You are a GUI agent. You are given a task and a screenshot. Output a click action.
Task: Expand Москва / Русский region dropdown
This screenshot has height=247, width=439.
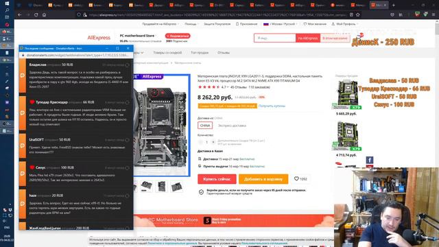(x=280, y=24)
